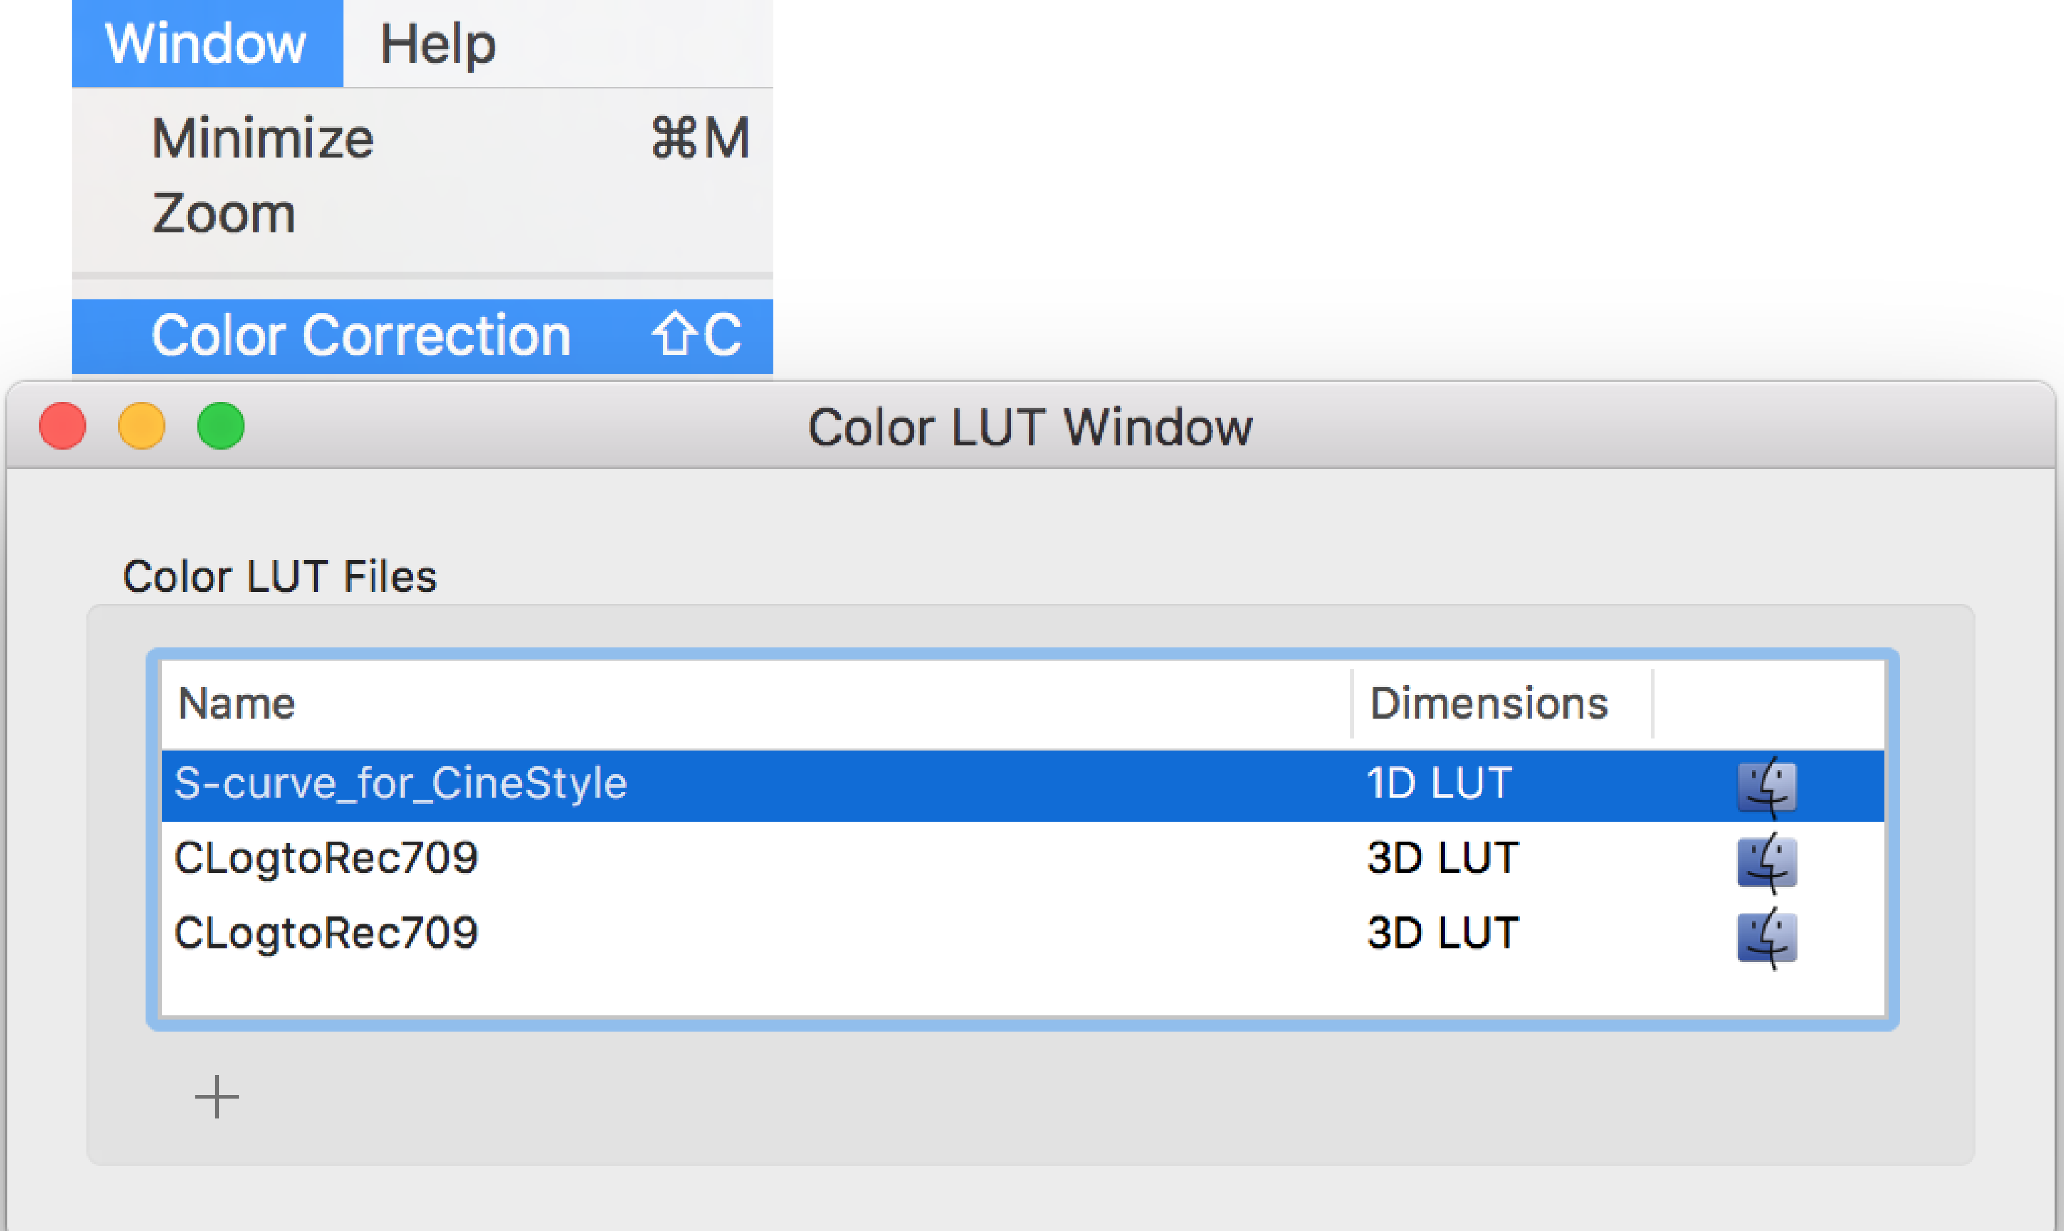Click the 1D LUT dimension cell
Viewport: 2064px width, 1231px height.
coord(1439,784)
